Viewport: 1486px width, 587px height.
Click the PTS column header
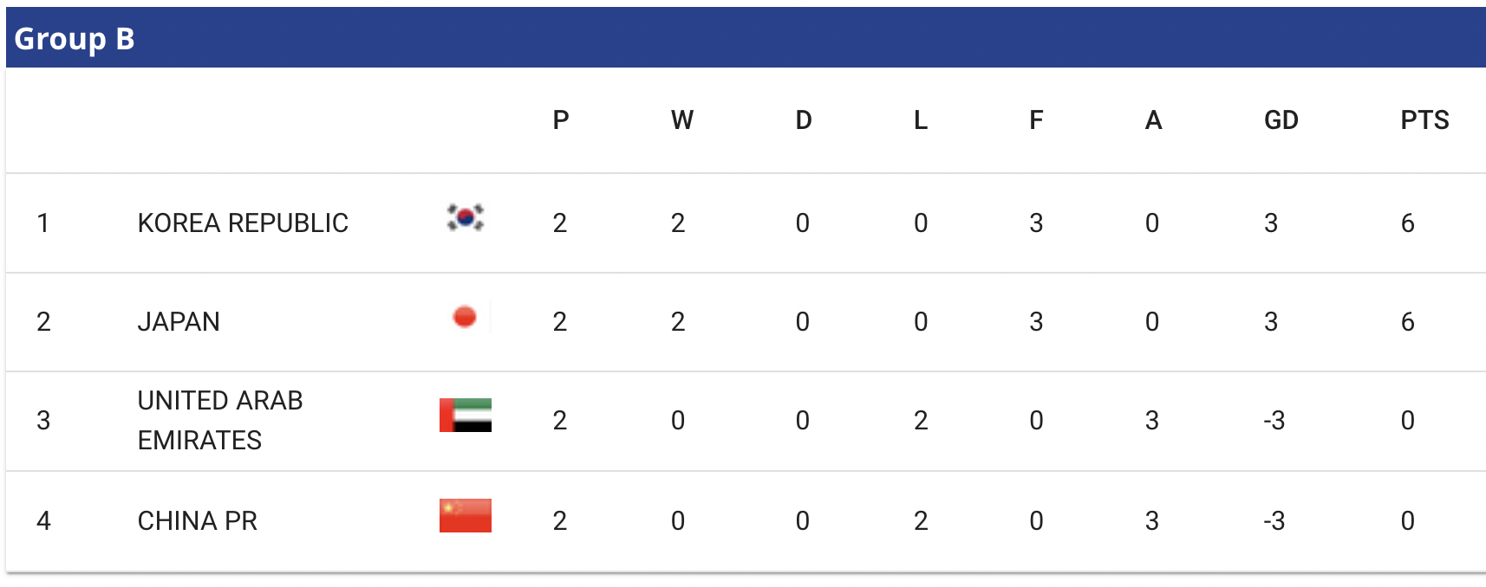click(x=1424, y=120)
